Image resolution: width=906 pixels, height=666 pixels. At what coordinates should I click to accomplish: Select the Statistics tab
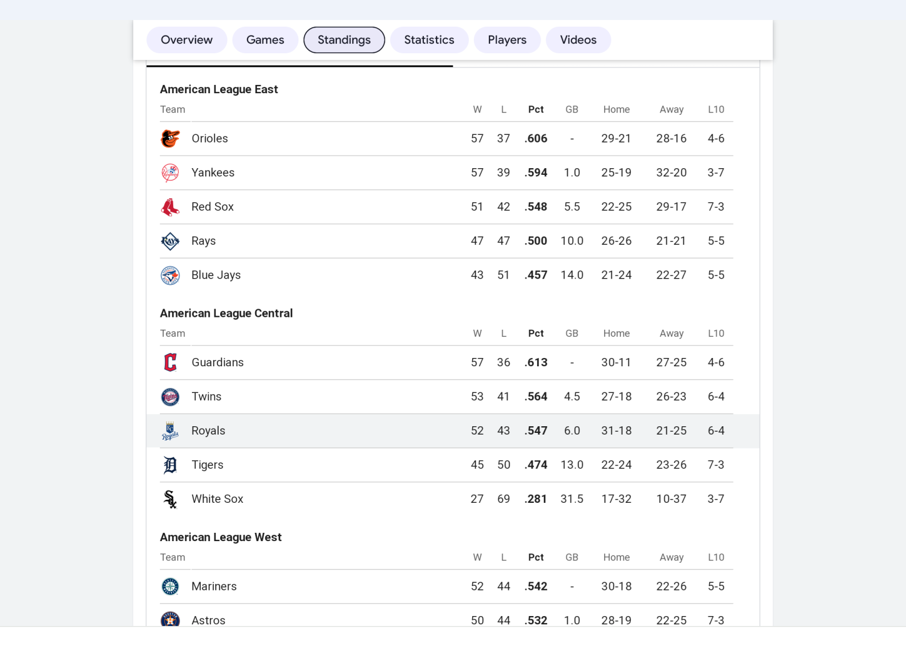[429, 40]
